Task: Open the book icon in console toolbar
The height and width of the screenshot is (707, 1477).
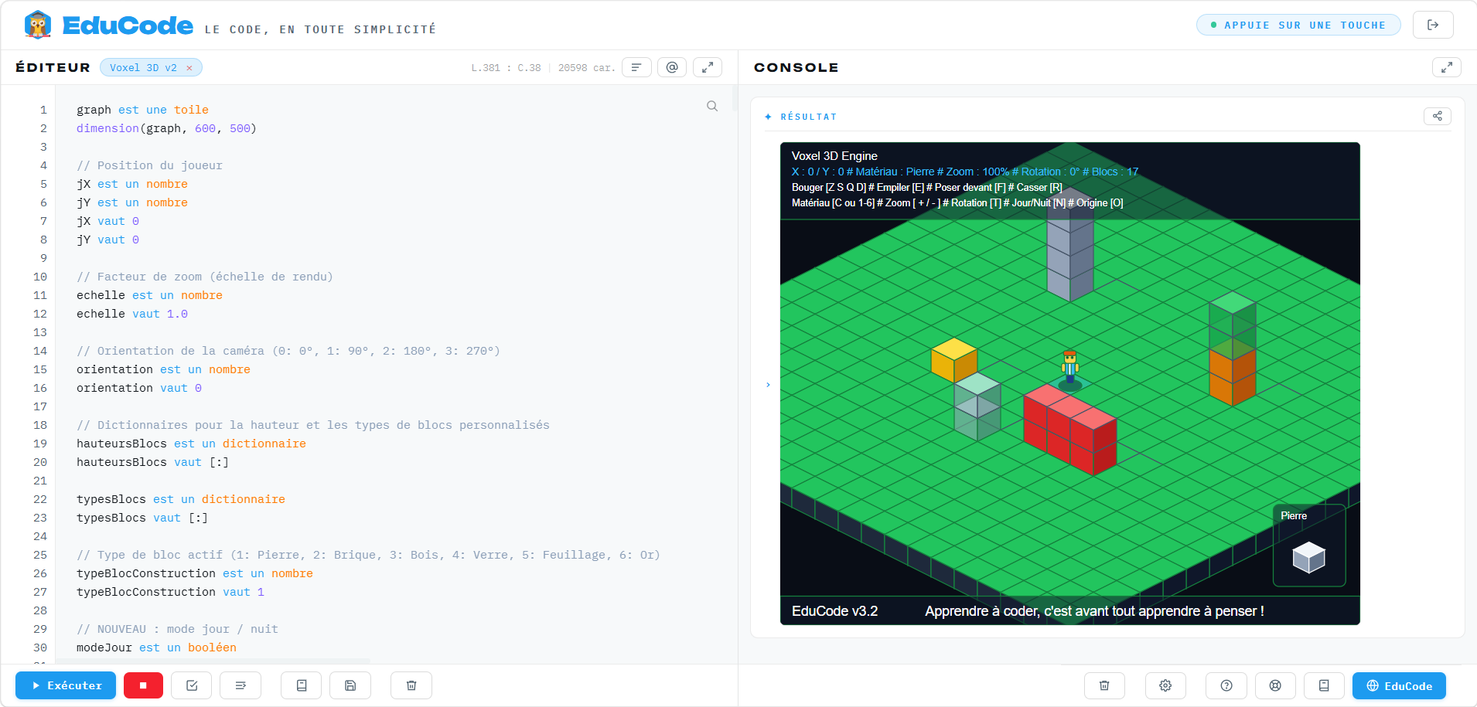Action: click(x=1324, y=685)
